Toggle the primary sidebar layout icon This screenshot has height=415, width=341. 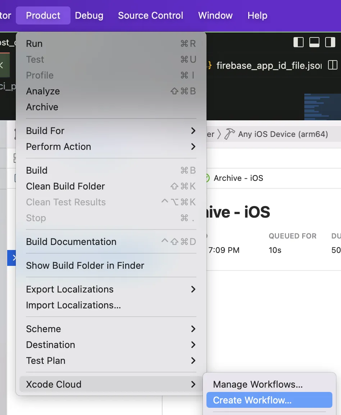(x=299, y=42)
